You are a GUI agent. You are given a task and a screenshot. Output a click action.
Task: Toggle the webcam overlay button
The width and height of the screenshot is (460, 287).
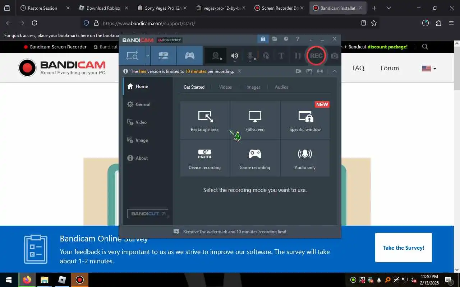coord(216,56)
